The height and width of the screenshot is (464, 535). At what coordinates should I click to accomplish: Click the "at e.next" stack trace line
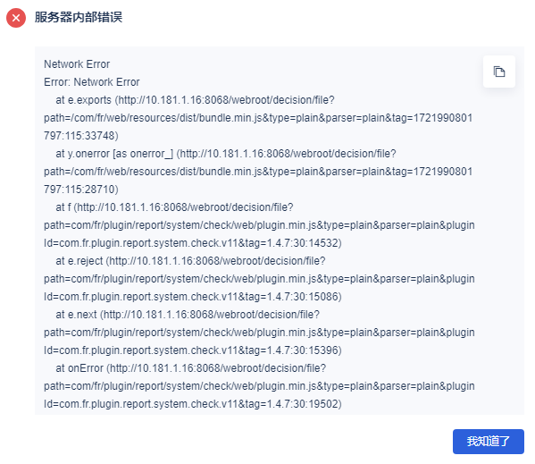coord(188,315)
